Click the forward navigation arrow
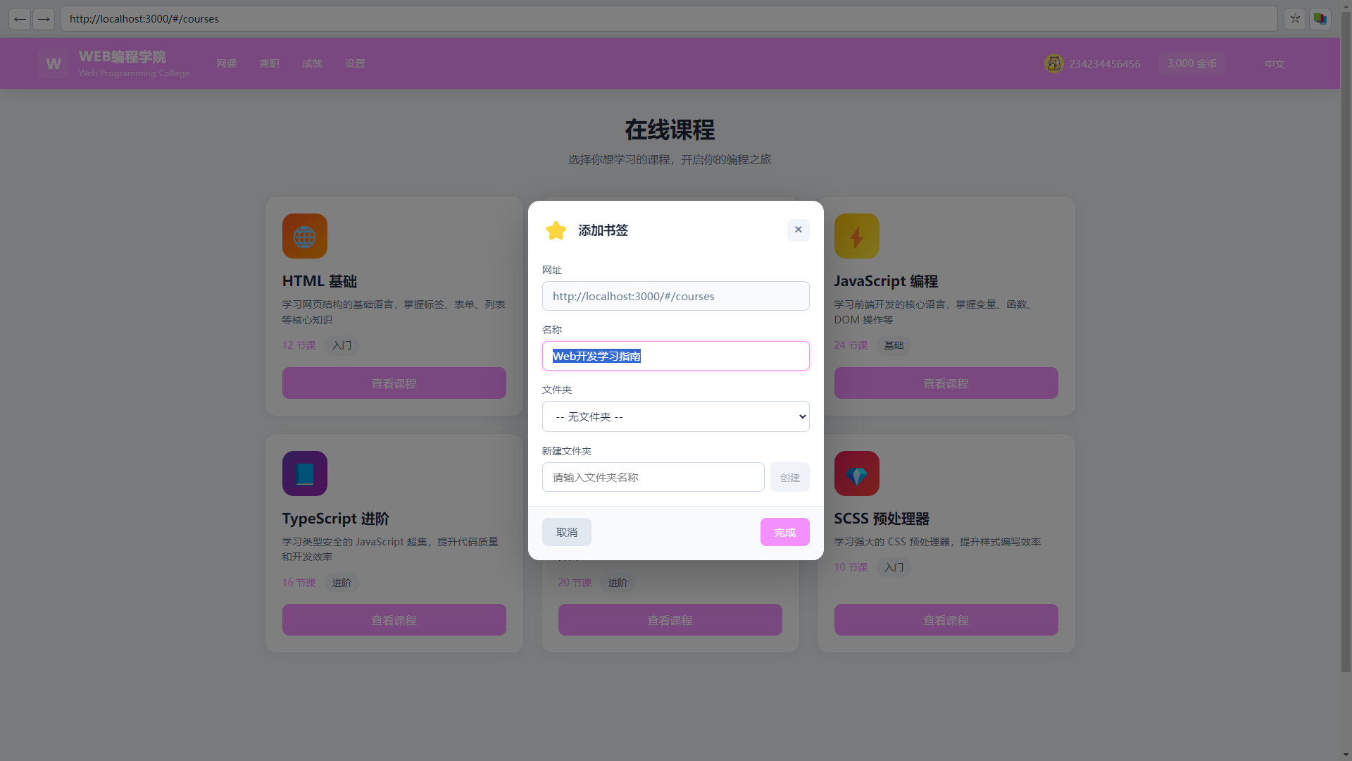Viewport: 1352px width, 761px height. [44, 18]
